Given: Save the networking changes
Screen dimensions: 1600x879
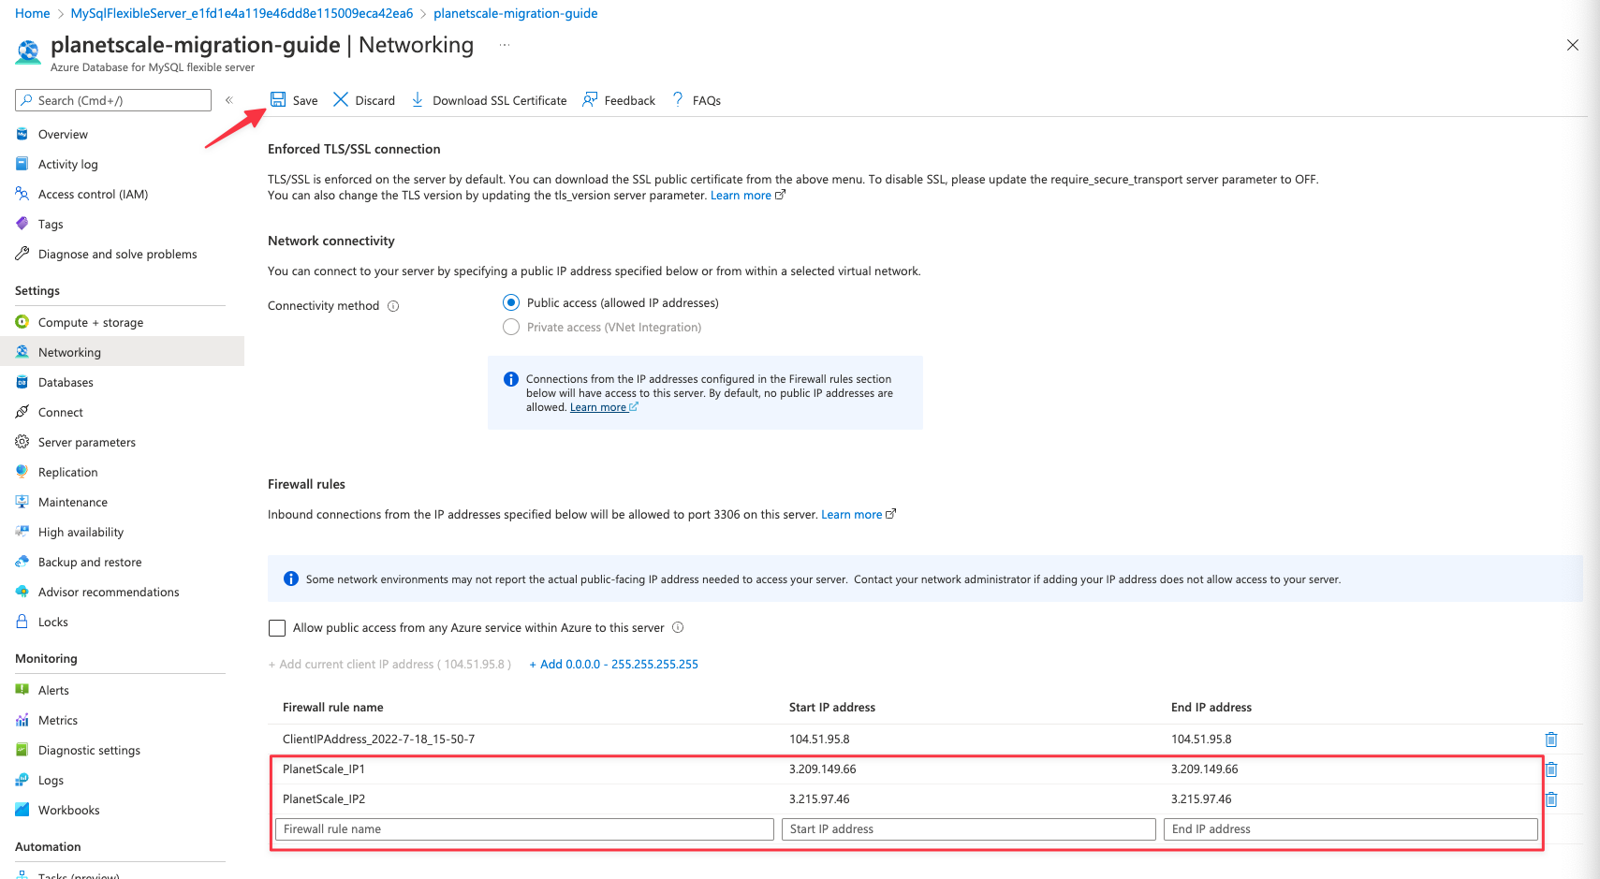Looking at the screenshot, I should click(294, 100).
